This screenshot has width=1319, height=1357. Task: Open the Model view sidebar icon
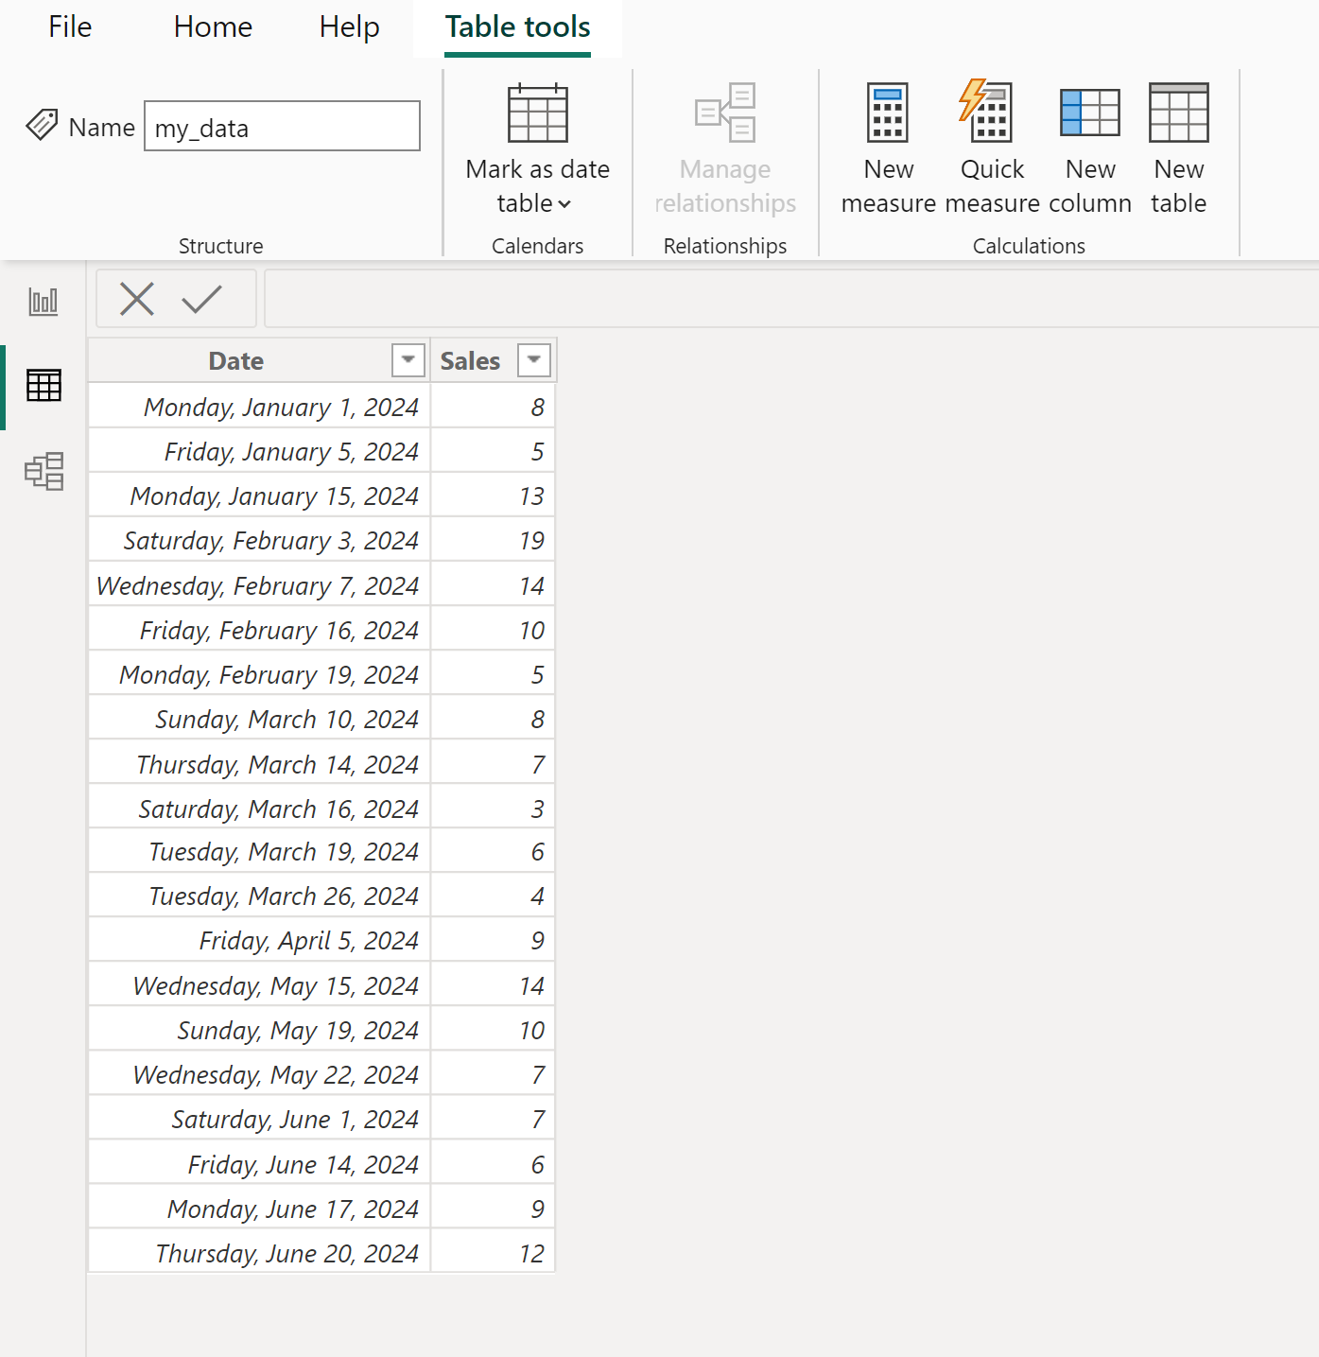click(43, 471)
